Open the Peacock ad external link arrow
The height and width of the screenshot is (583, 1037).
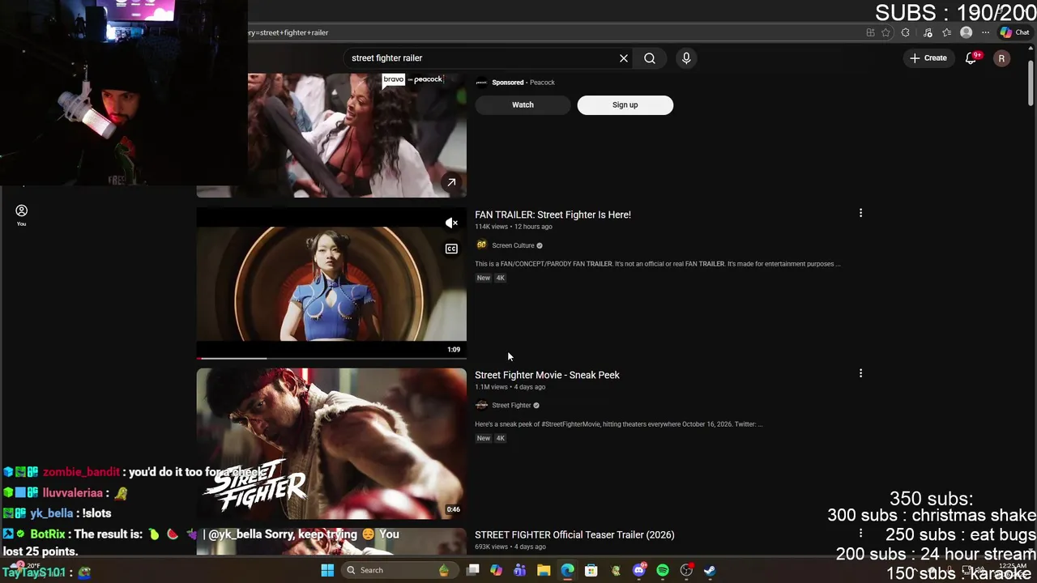451,182
